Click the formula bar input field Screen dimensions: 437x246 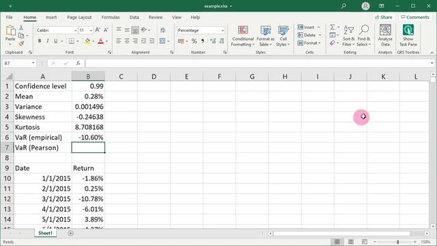click(257, 64)
